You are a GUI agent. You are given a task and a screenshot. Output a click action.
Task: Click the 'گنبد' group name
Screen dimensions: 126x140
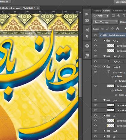tap(115, 131)
